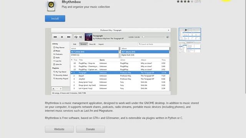Screen dimensions: 246x138
Task: Click the Install button for Rhythmbox
Action: point(55,18)
